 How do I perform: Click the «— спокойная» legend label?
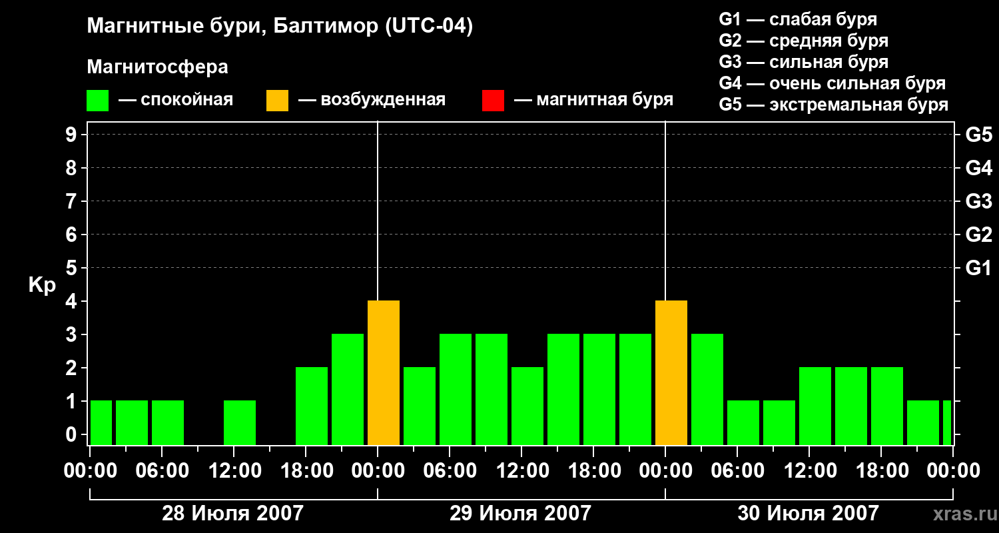pyautogui.click(x=176, y=100)
